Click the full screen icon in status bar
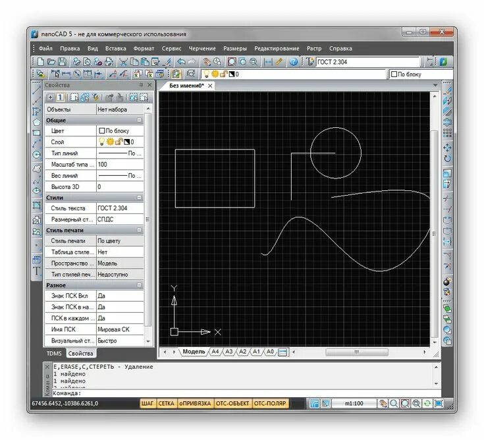This screenshot has height=440, width=484. point(439,403)
